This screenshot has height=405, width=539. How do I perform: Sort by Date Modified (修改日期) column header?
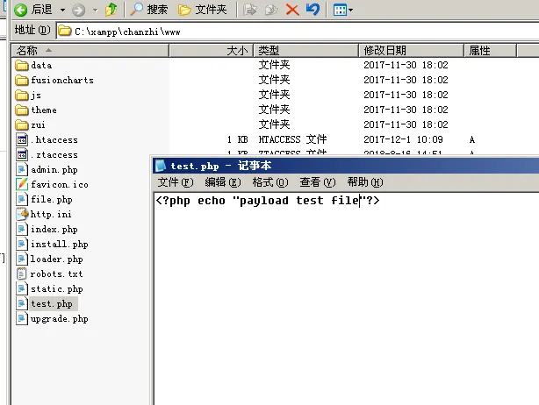(x=384, y=51)
